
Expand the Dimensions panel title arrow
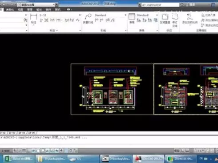click(x=57, y=30)
